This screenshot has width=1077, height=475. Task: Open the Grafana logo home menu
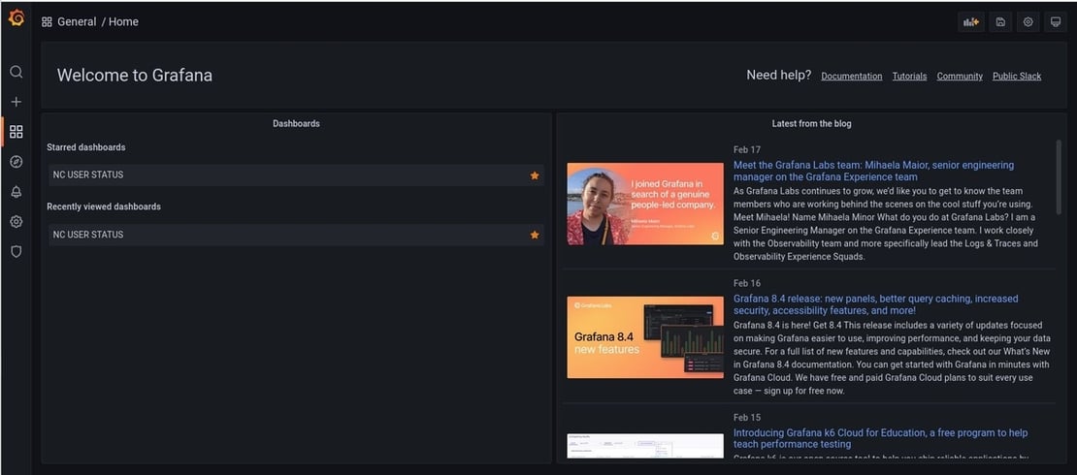tap(16, 18)
